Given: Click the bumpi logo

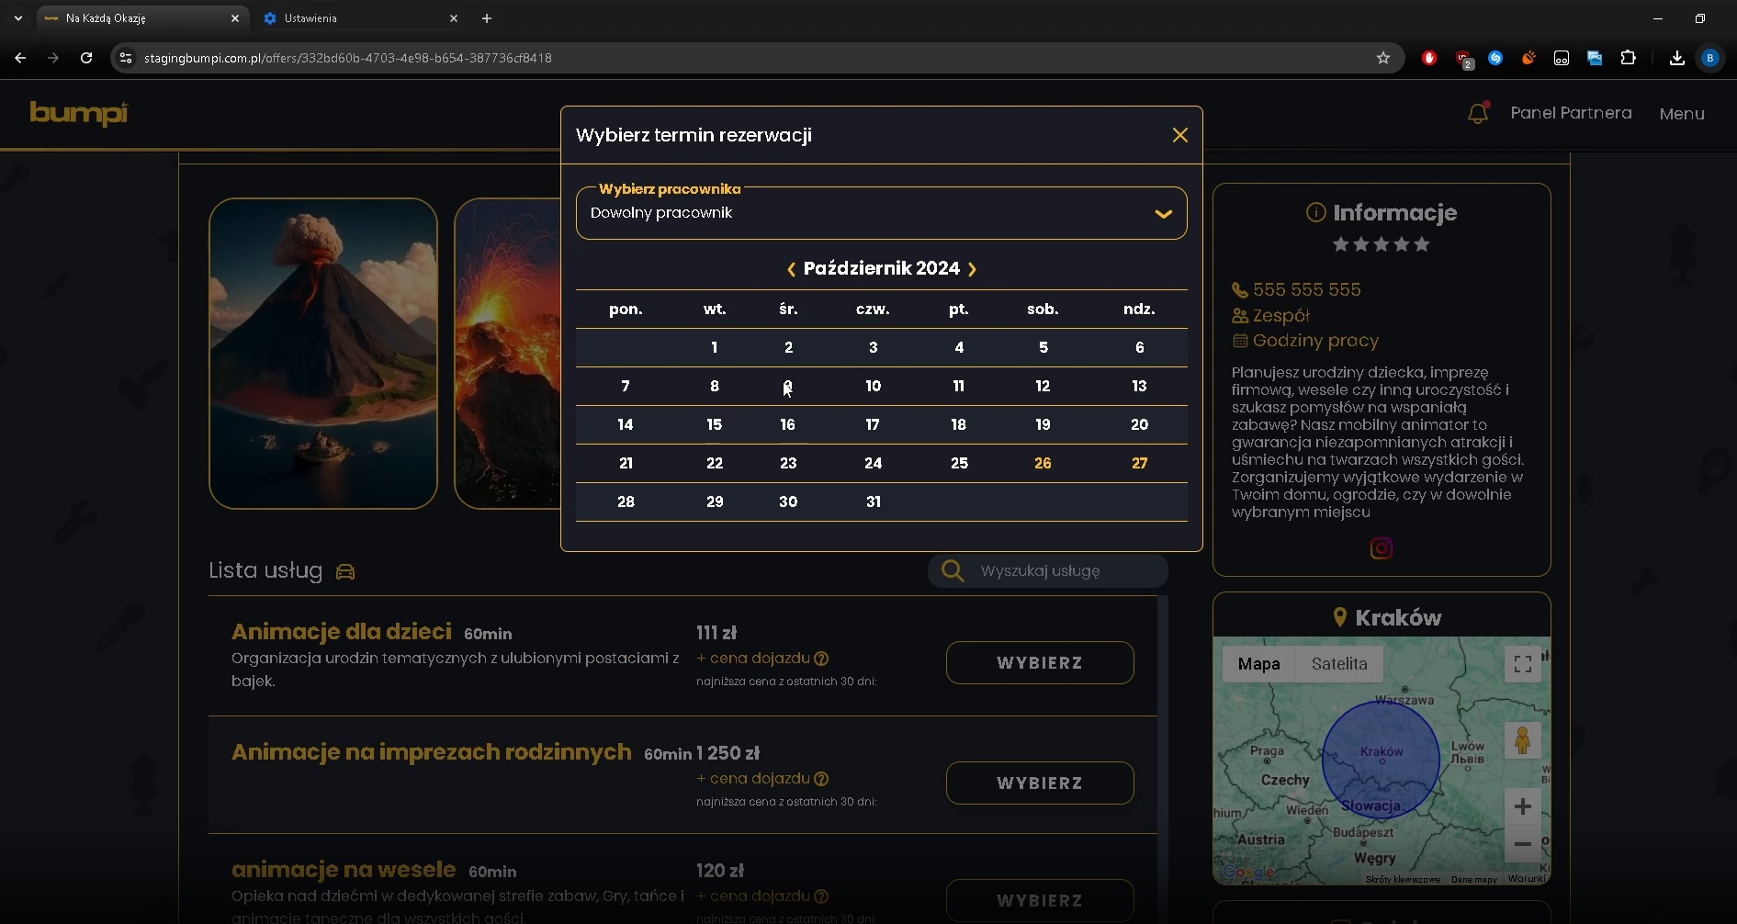Looking at the screenshot, I should coord(79,113).
